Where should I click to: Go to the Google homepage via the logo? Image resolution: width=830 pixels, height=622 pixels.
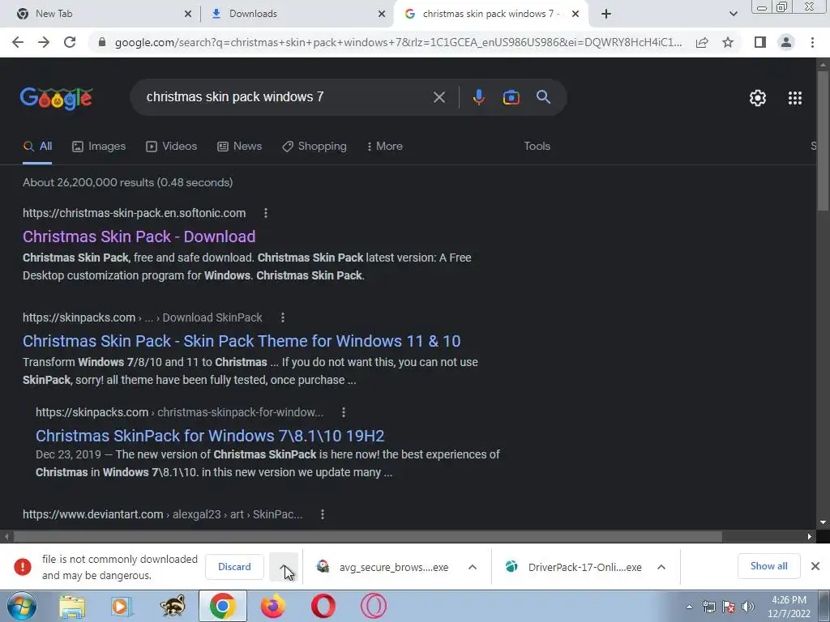tap(57, 98)
